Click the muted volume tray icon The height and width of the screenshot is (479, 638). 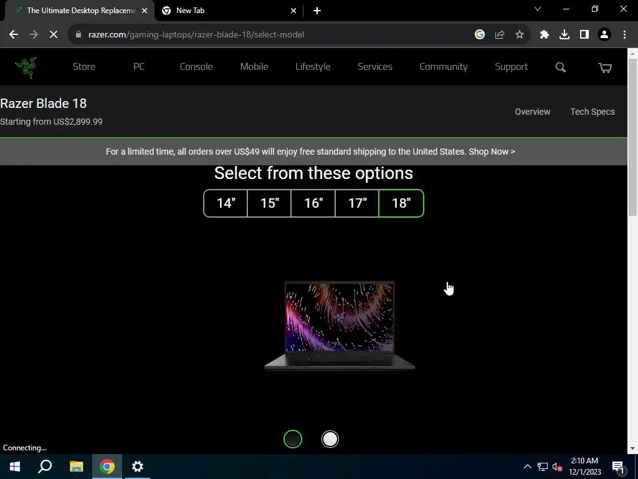(x=557, y=467)
